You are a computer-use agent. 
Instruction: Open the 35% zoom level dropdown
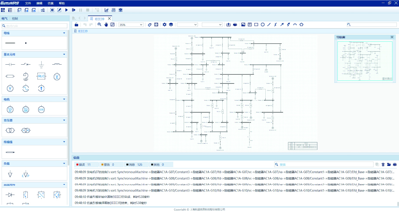pos(131,25)
